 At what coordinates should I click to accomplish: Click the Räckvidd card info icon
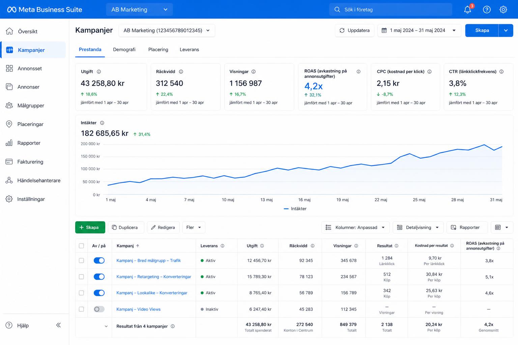click(181, 72)
